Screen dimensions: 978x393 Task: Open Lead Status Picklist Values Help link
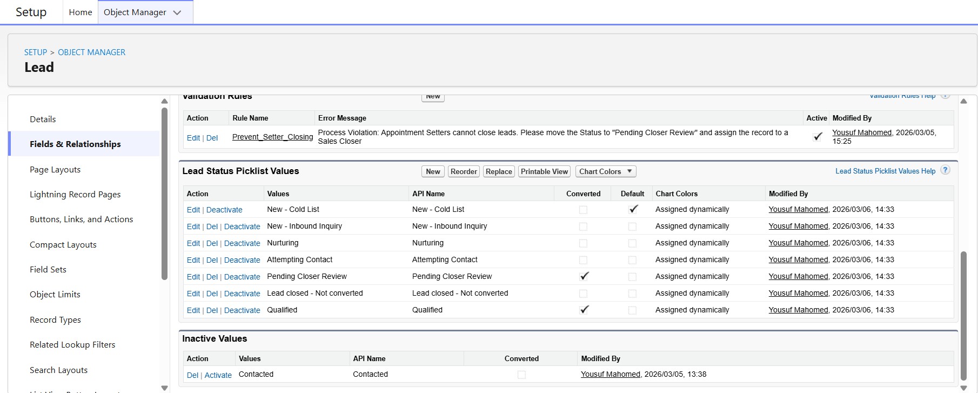[x=885, y=171]
